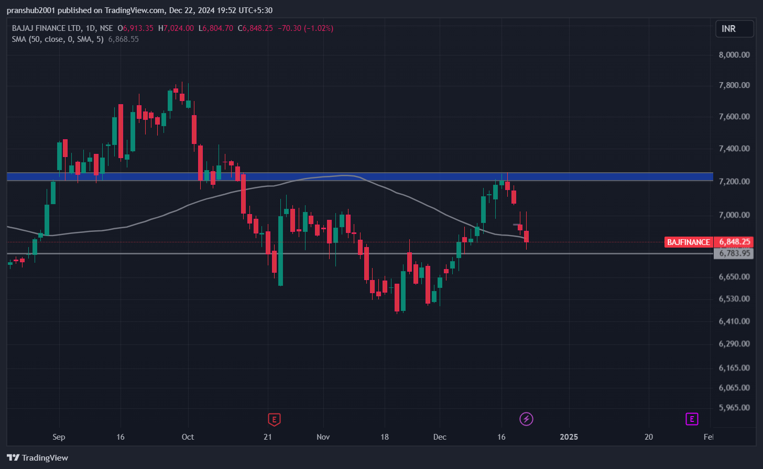This screenshot has width=763, height=469.
Task: Open the TradingView logo link
Action: click(x=38, y=457)
